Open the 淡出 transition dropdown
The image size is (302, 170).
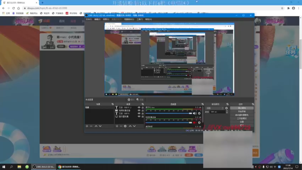click(214, 108)
